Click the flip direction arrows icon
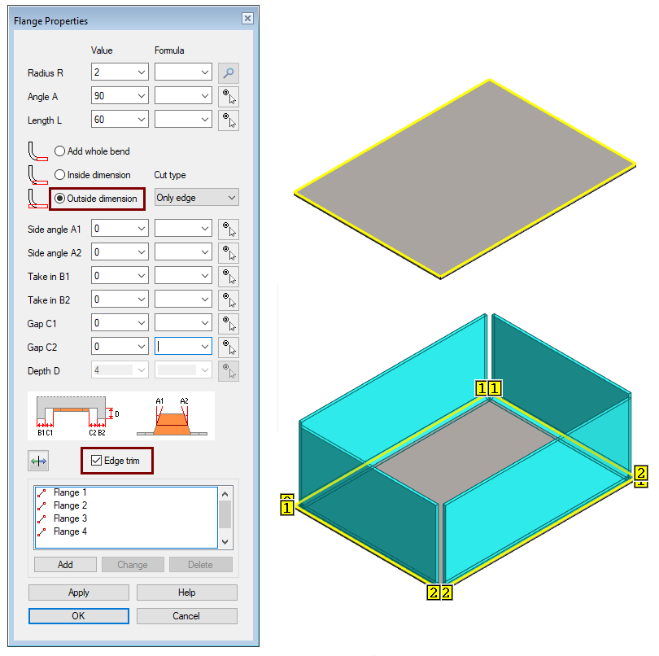The image size is (659, 656). pyautogui.click(x=39, y=461)
